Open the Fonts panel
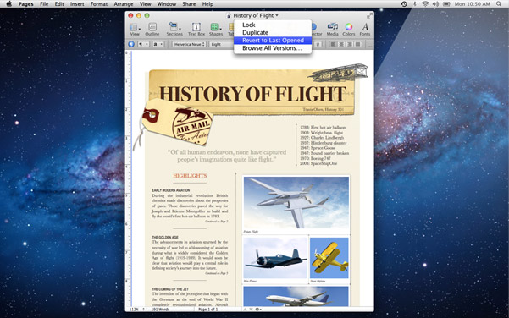 365,29
